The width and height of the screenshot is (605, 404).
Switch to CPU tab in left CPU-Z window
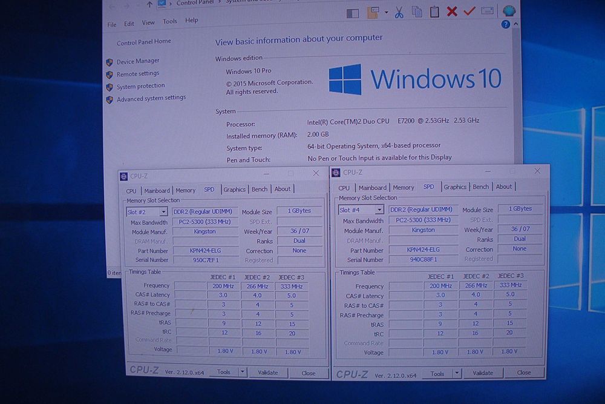(131, 191)
